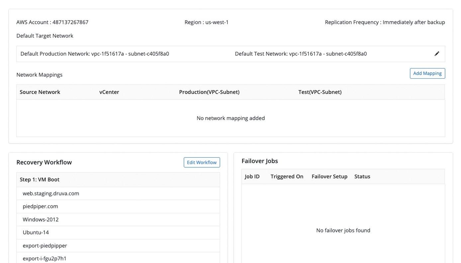The image size is (461, 263).
Task: Select the Ubuntu-14 VM row
Action: (x=36, y=232)
